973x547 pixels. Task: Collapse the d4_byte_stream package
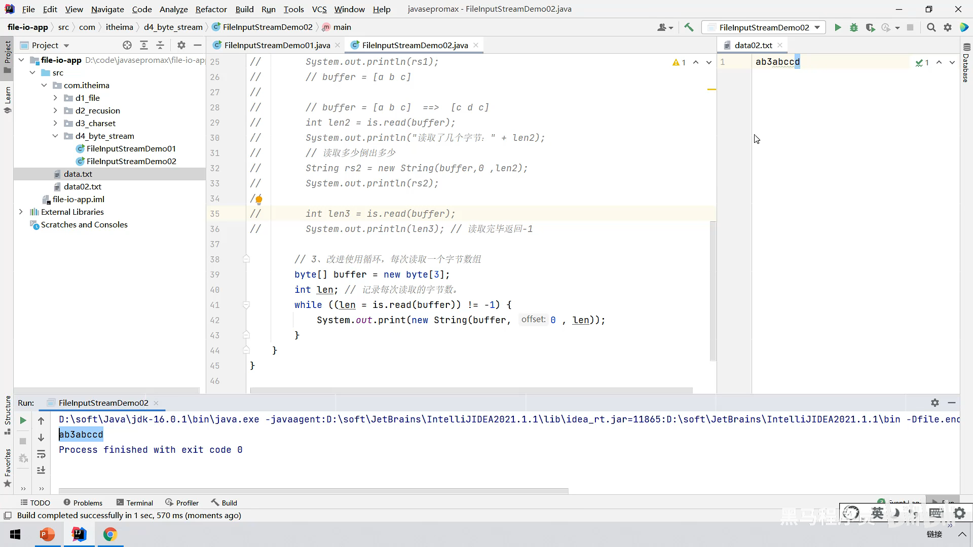55,136
